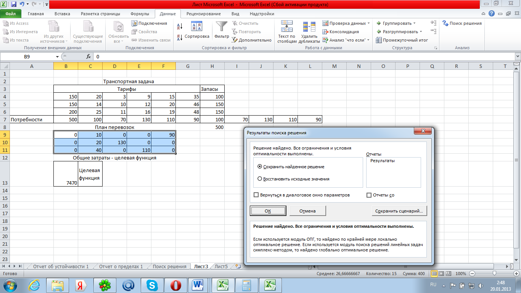
Task: Click the Name Box showing B9
Action: point(27,56)
